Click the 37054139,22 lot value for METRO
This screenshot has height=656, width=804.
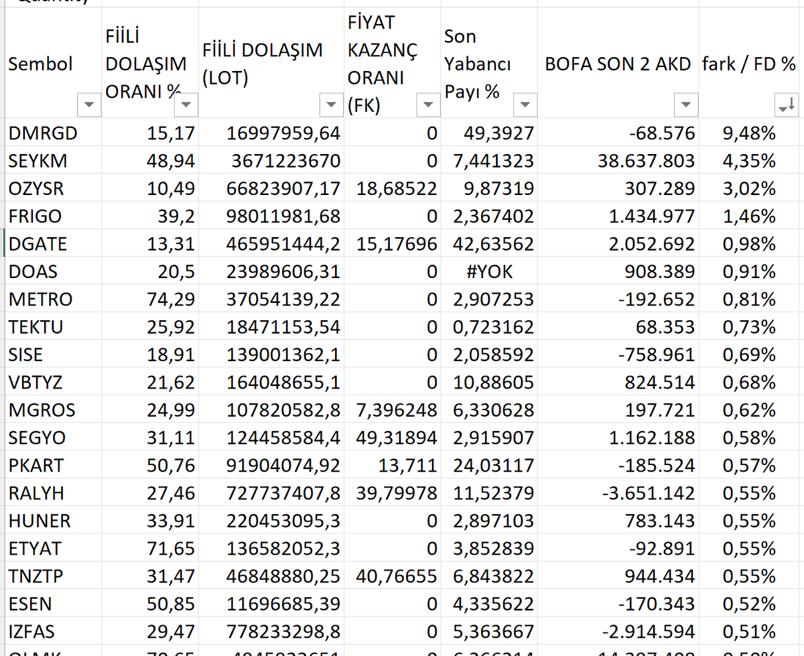pos(271,300)
